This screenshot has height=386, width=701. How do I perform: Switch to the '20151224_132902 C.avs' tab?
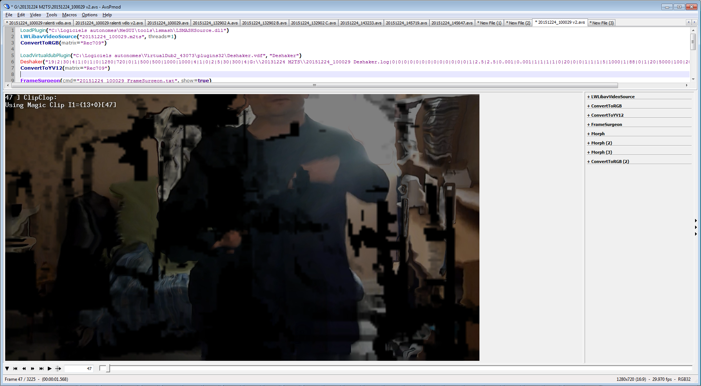coord(313,23)
